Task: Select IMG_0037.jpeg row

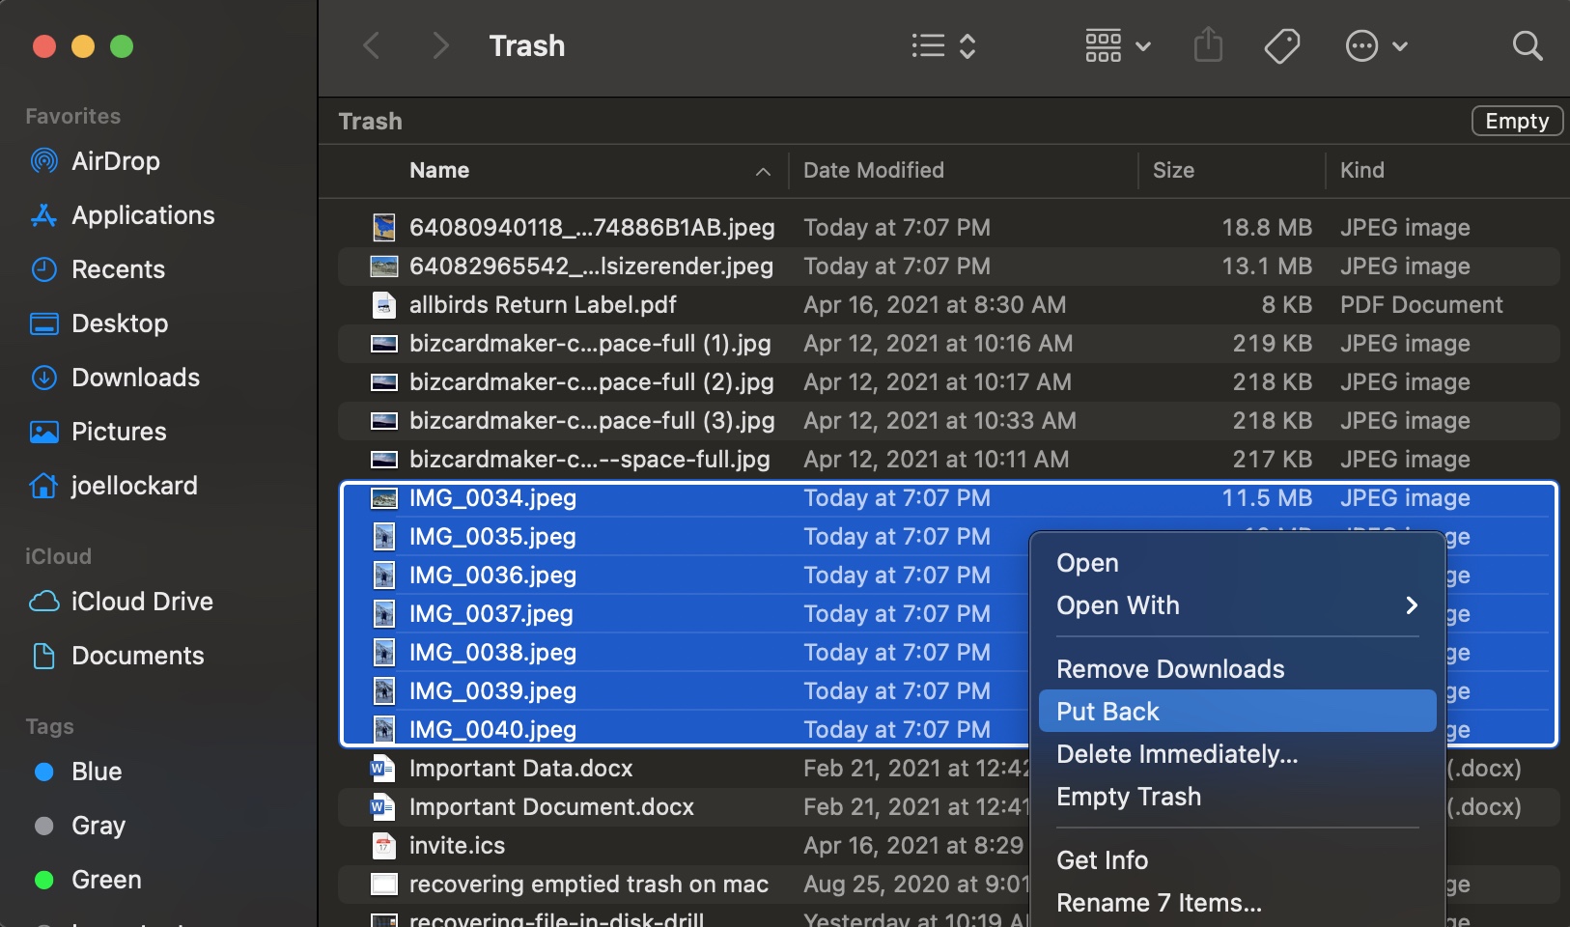Action: pos(686,614)
